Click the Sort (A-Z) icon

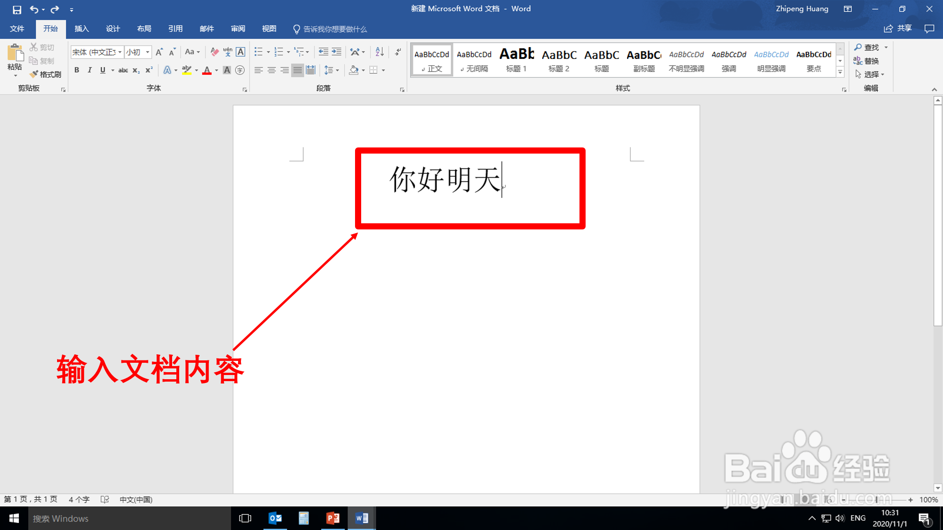pos(380,52)
